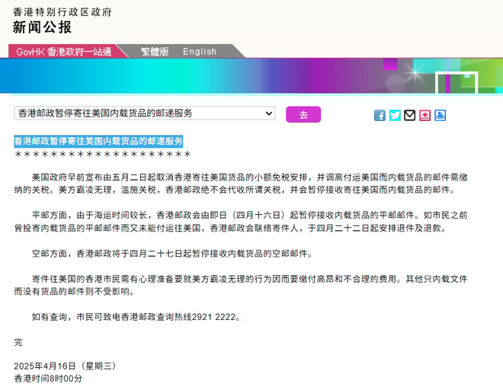Click the time stamp 香港时间8时00分

coord(48,379)
